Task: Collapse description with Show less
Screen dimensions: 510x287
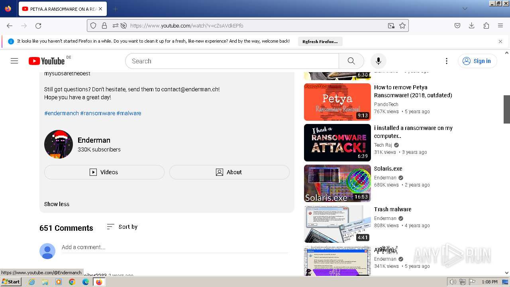Action: (57, 204)
